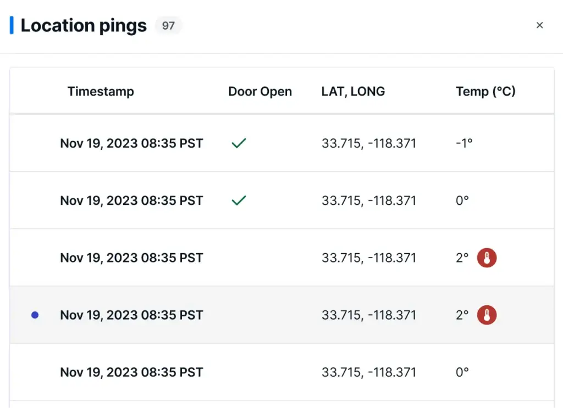Click the Temp (°C) column header
Viewport: 563px width, 408px height.
(x=485, y=92)
